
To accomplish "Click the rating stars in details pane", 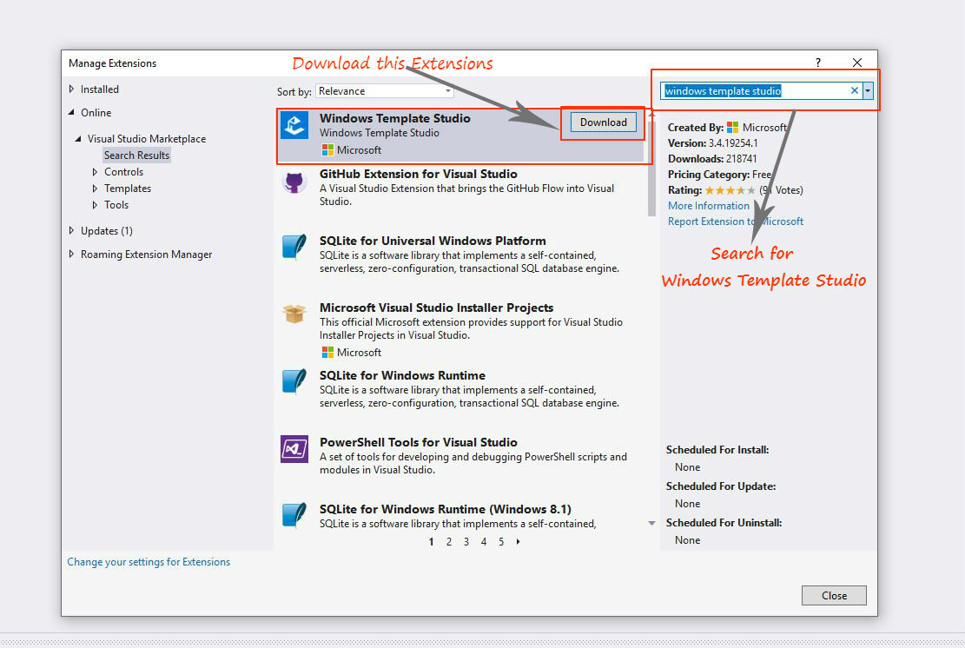I will tap(730, 190).
